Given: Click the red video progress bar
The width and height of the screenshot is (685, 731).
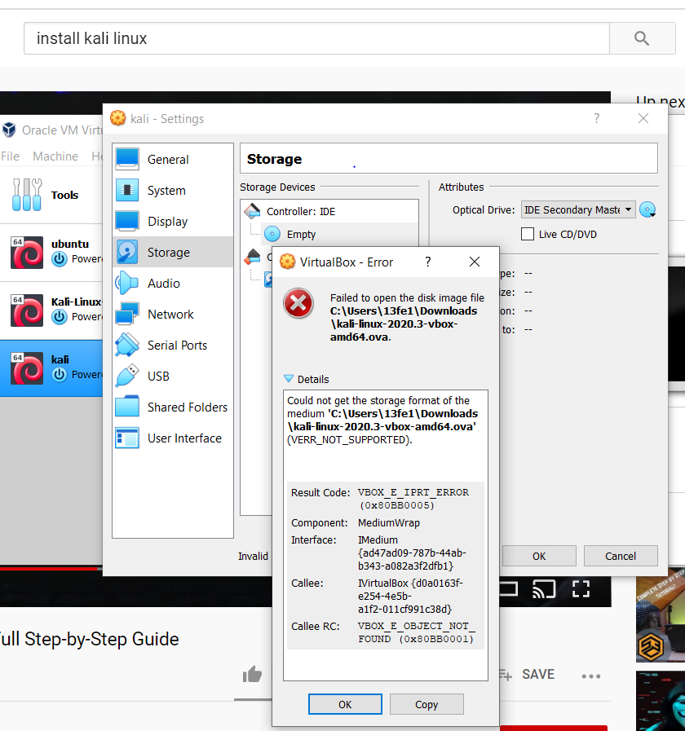Looking at the screenshot, I should click(49, 568).
